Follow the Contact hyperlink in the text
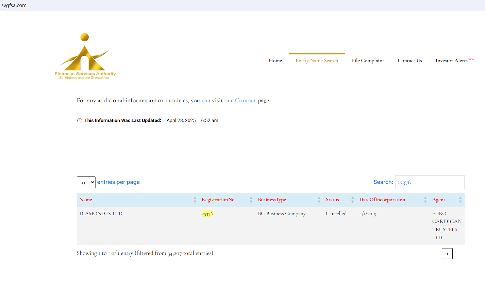 [245, 101]
